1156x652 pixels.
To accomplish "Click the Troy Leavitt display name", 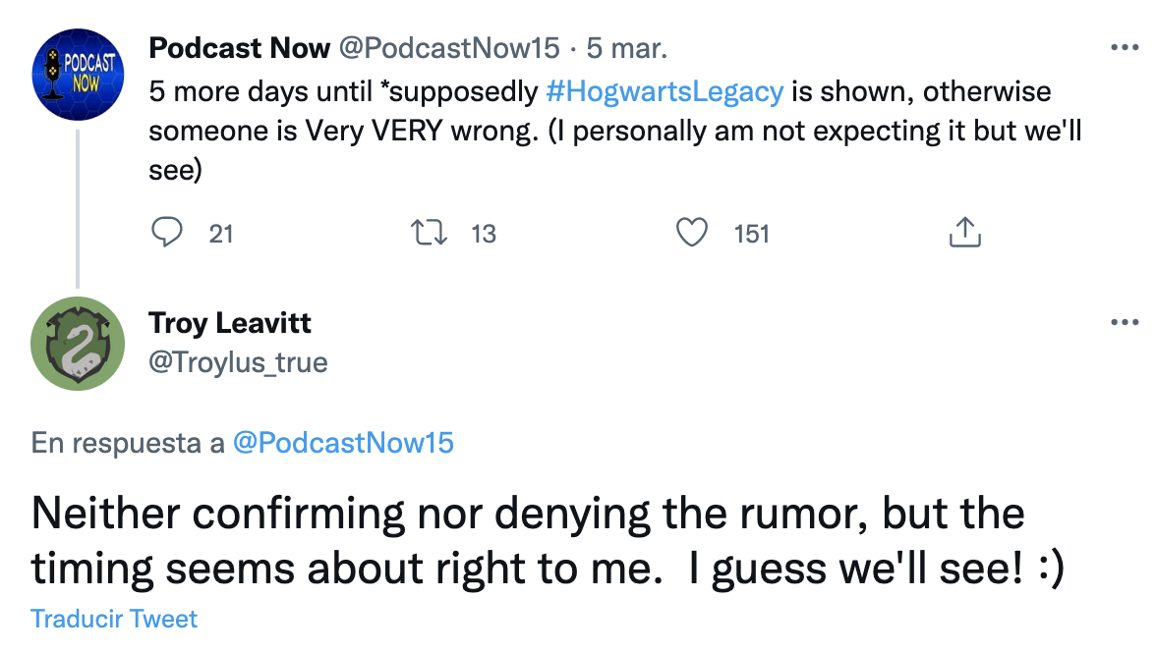I will click(x=230, y=321).
